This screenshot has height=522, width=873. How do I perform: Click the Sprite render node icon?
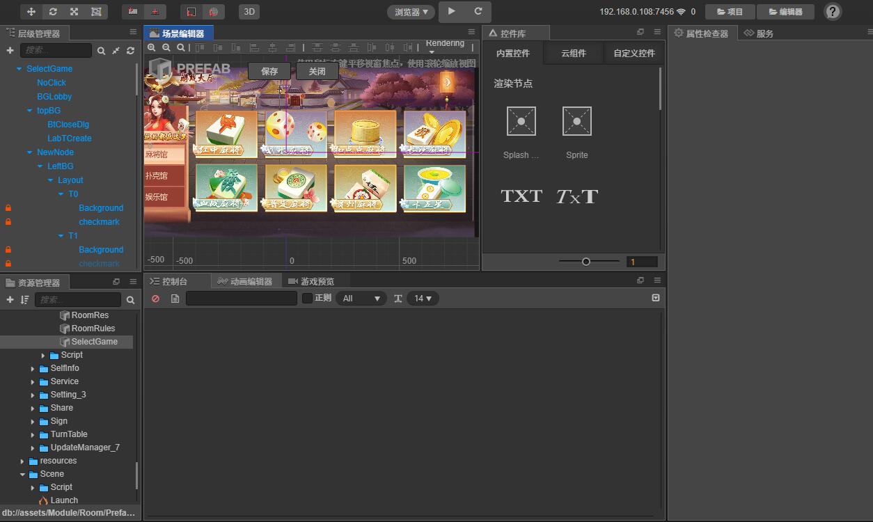tap(576, 122)
